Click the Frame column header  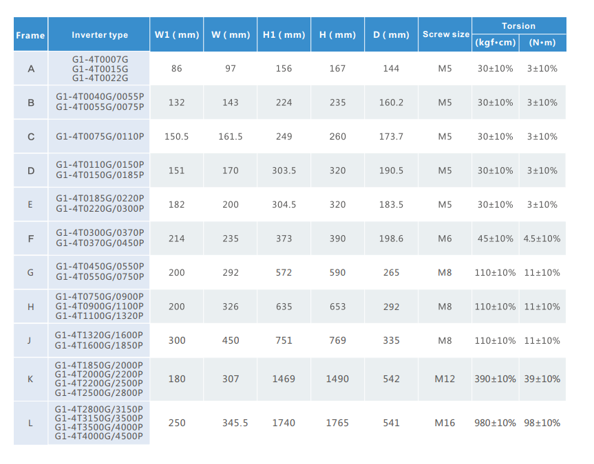(30, 35)
